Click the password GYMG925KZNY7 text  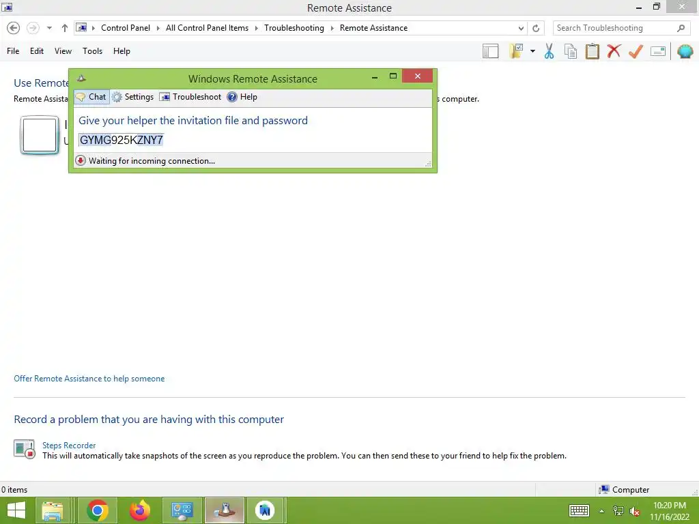(122, 140)
